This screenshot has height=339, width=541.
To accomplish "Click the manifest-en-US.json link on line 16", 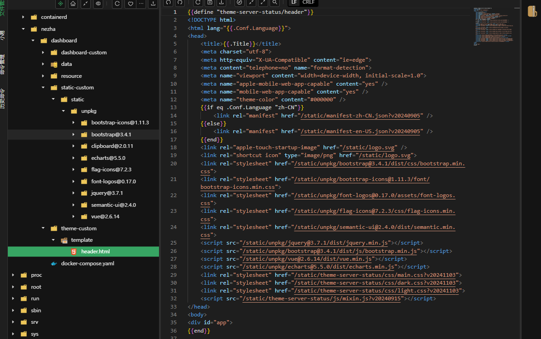I will tap(360, 131).
